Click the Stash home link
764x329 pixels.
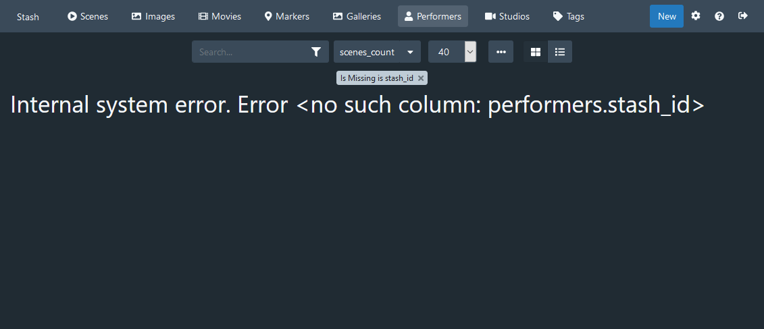click(28, 17)
